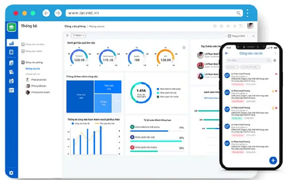The width and height of the screenshot is (288, 180).
Task: Click the 111.16 Performance gauge
Action: [x=108, y=57]
